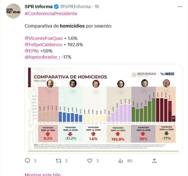
Task: View tweet analytics via the bar chart icon
Action: coord(121,161)
